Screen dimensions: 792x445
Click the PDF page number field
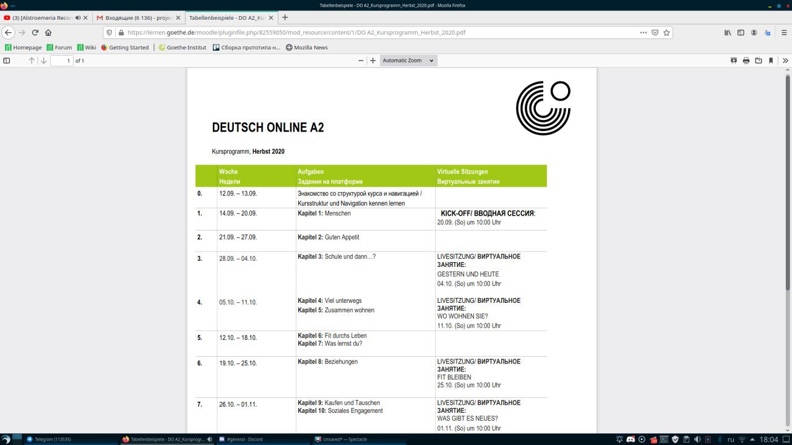(61, 61)
